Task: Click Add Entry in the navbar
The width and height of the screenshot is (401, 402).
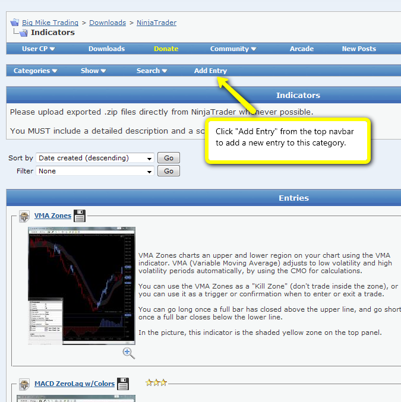Action: [210, 71]
